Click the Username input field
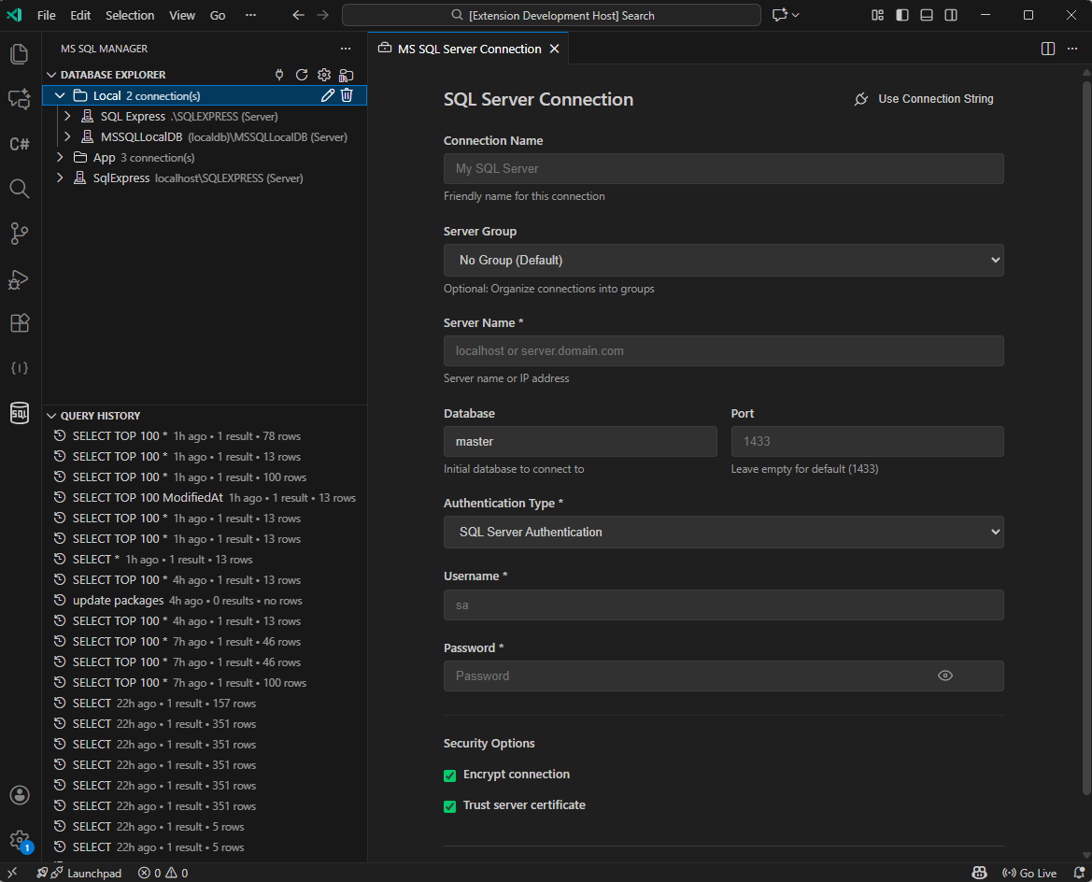The width and height of the screenshot is (1092, 882). [724, 605]
